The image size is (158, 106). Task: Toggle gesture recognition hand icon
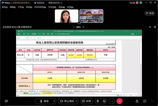point(98,101)
